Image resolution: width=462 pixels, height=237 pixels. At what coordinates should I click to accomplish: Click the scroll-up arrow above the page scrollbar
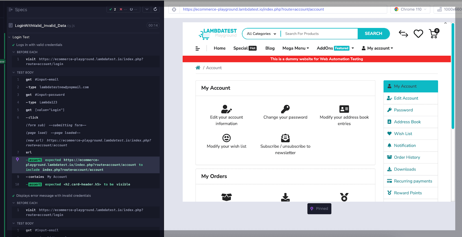point(446,23)
